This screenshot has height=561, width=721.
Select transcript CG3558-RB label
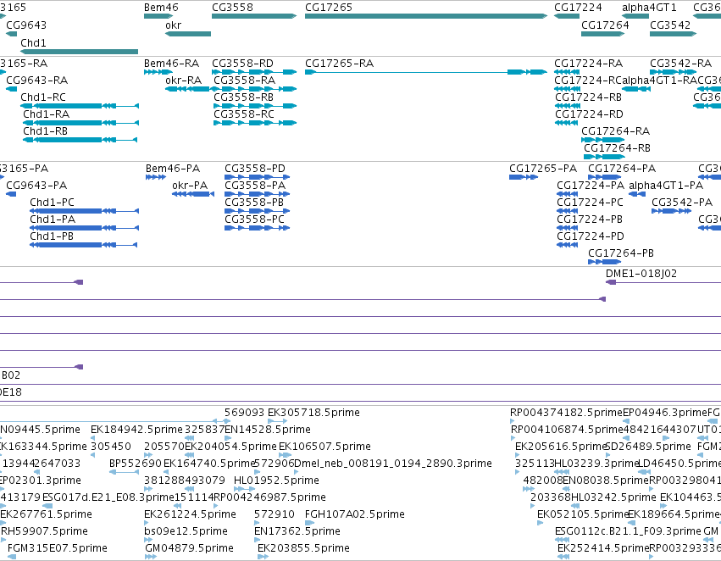point(244,97)
